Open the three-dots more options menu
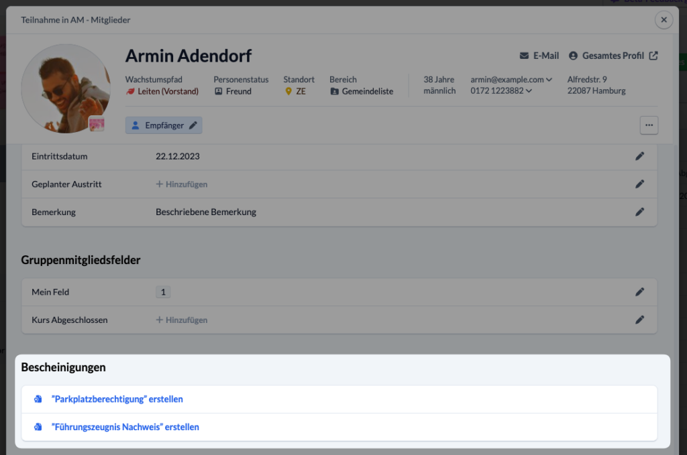 (649, 125)
